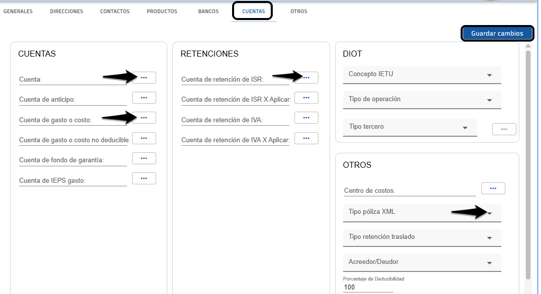Click ellipsis for Cuenta de fondo de garantía
541x294 pixels.
click(x=144, y=158)
